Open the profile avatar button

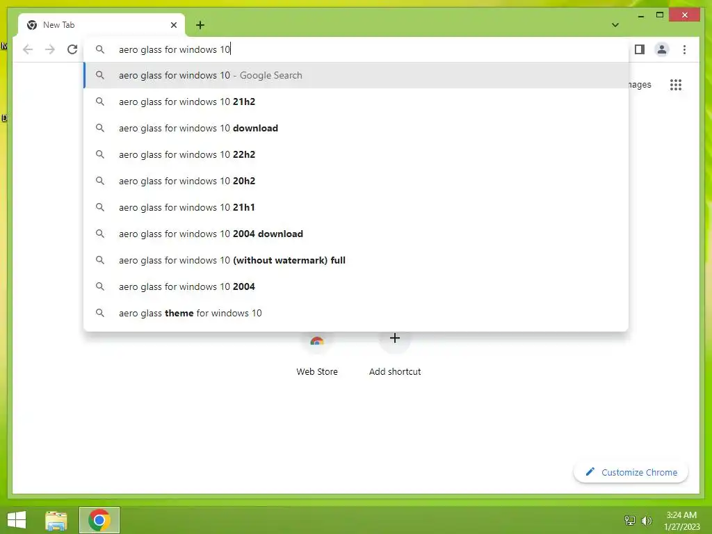662,49
